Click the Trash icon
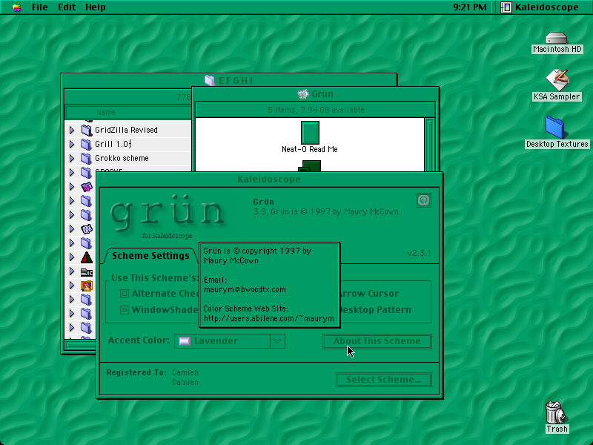 click(x=555, y=412)
